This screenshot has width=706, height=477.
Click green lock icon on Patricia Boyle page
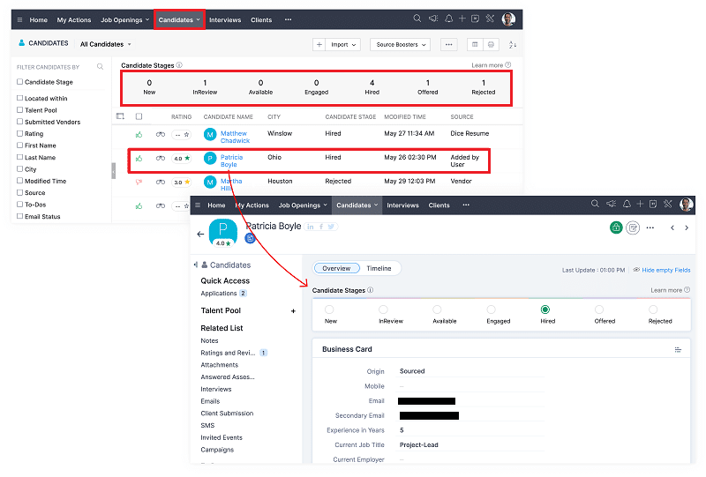(616, 227)
